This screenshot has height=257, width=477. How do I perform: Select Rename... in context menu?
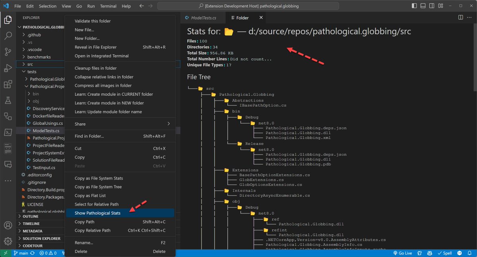point(120,243)
